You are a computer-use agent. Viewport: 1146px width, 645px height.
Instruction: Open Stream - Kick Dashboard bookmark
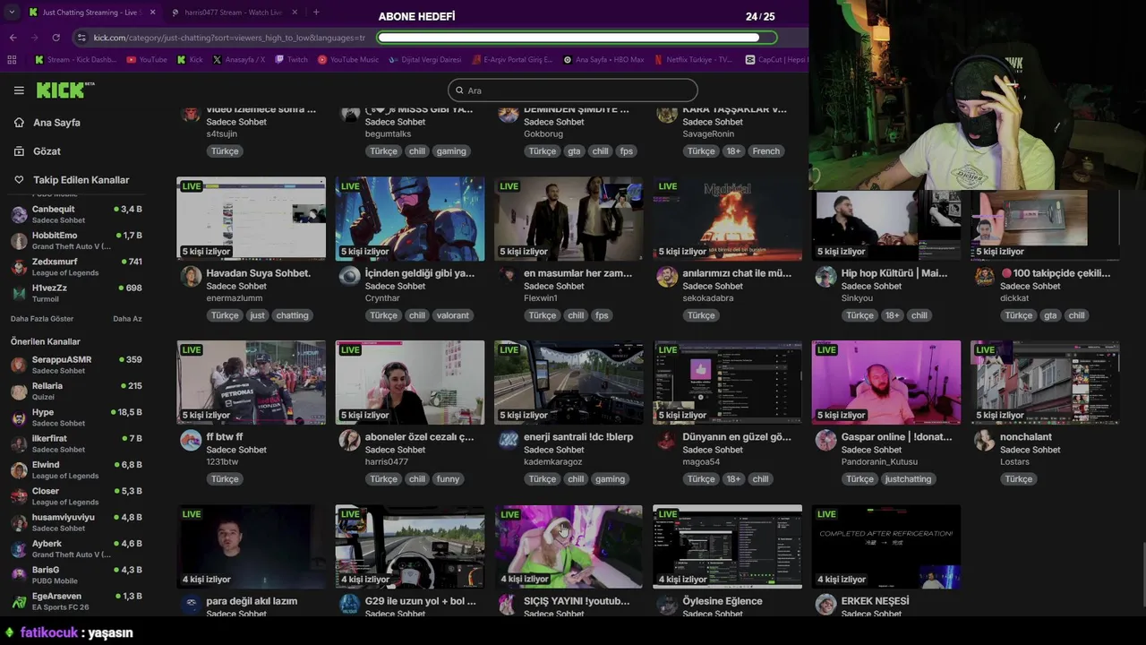pyautogui.click(x=76, y=60)
